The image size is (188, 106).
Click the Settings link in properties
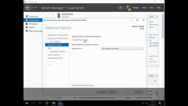152,37
